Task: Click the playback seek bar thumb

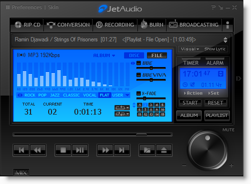Action: point(142,135)
